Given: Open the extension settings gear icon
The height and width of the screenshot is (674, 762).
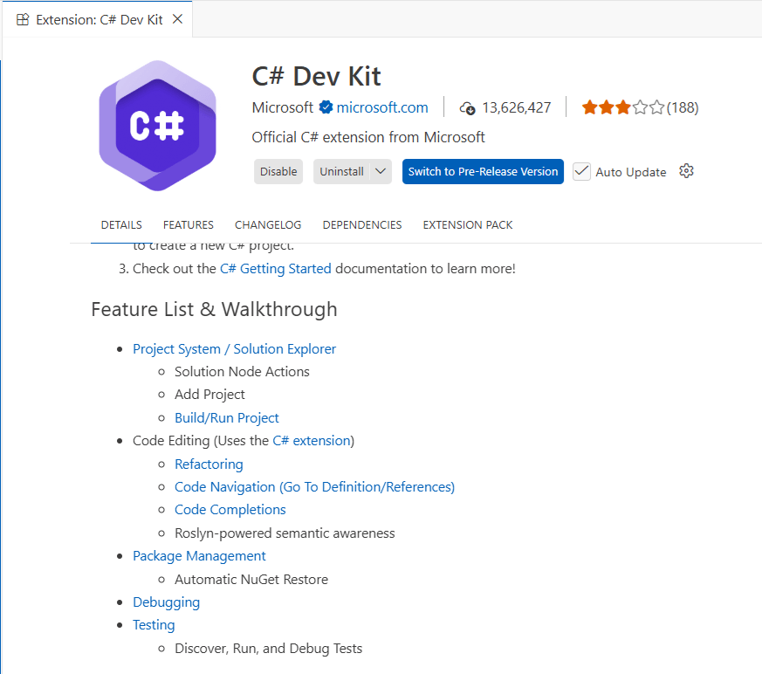Looking at the screenshot, I should (x=686, y=171).
